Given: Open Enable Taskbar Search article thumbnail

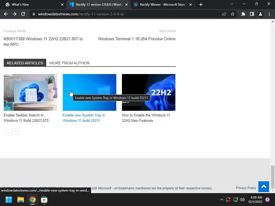Looking at the screenshot, I should pos(30,92).
